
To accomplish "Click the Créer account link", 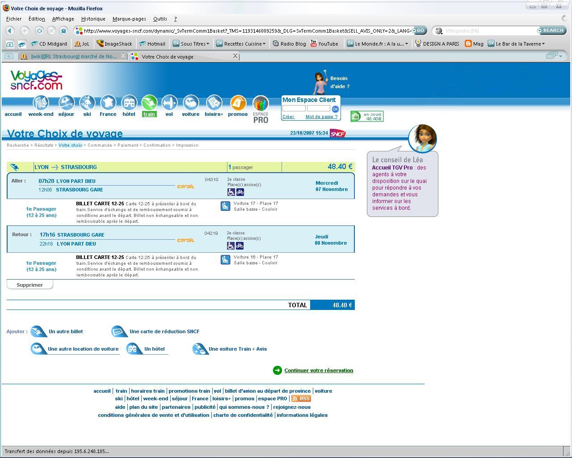I will tap(288, 117).
